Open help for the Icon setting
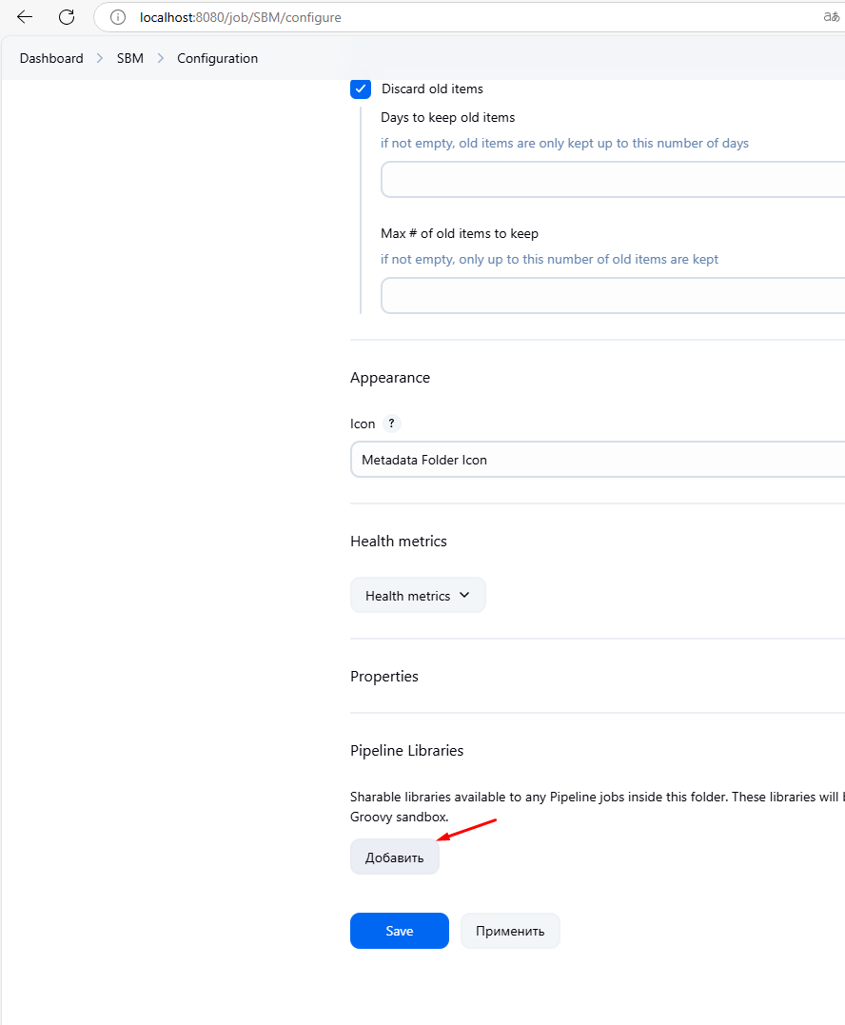Image resolution: width=845 pixels, height=1025 pixels. pos(391,424)
